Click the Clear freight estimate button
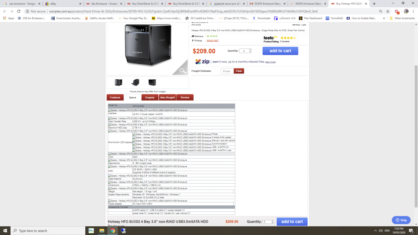Image resolution: width=418 pixels, height=235 pixels. [x=239, y=71]
